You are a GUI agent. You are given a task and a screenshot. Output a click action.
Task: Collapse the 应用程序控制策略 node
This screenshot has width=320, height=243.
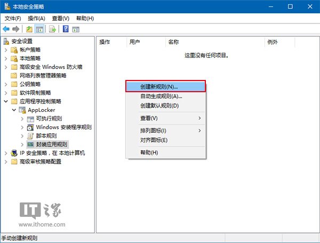point(6,101)
